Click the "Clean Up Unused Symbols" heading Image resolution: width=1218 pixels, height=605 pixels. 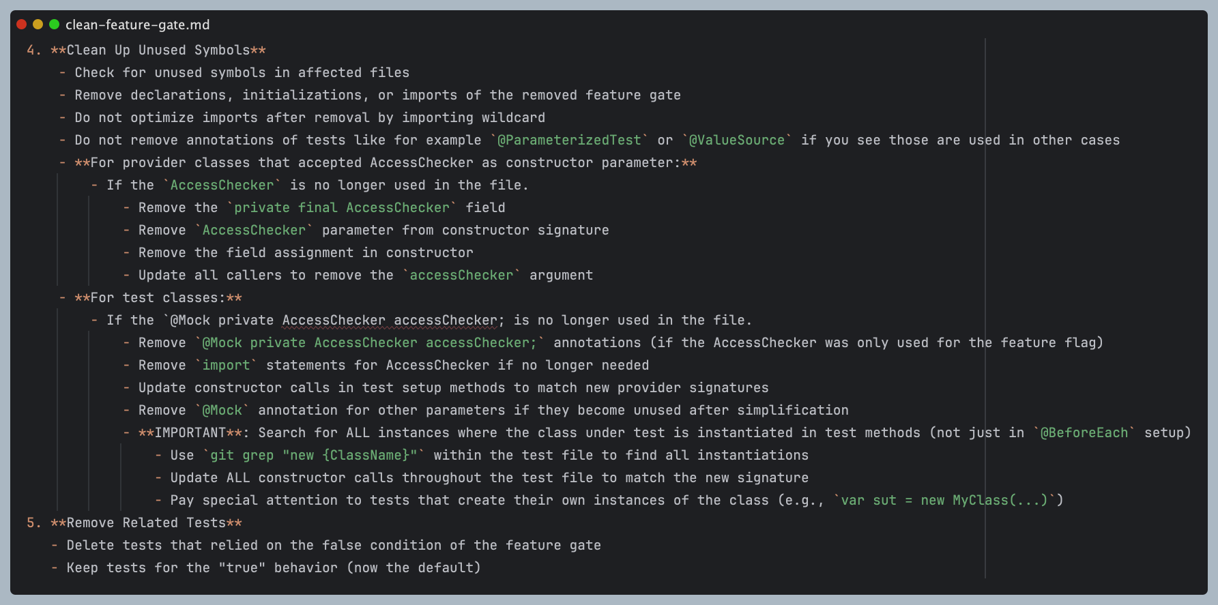[158, 50]
